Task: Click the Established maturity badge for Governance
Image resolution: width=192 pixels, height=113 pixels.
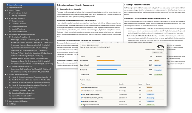Action: click(x=158, y=74)
